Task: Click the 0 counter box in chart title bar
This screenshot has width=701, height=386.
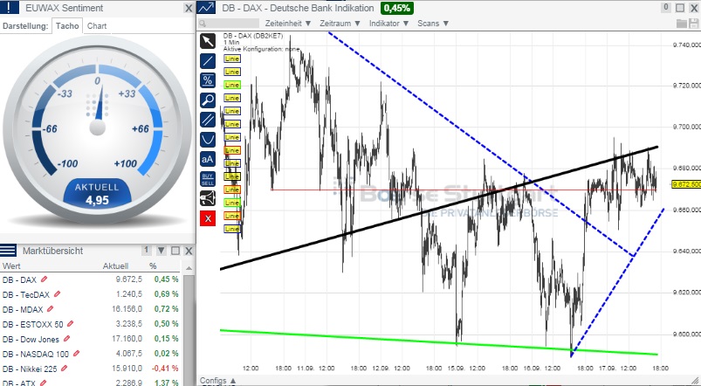Action: 666,8
